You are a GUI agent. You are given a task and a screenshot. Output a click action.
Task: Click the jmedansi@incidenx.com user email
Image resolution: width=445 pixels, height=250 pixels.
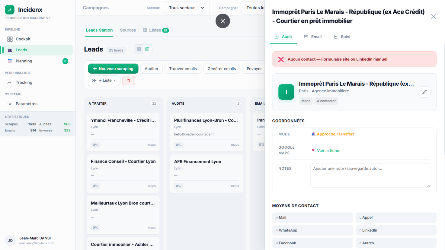pos(37,243)
